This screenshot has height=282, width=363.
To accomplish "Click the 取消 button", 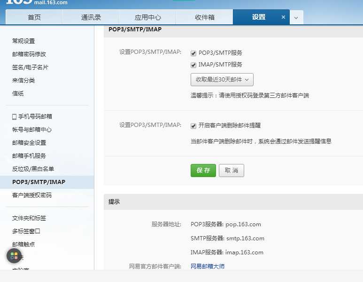I will click(232, 171).
